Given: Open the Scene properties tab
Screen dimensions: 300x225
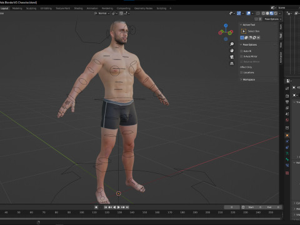Looking at the screenshot, I should 287,114.
